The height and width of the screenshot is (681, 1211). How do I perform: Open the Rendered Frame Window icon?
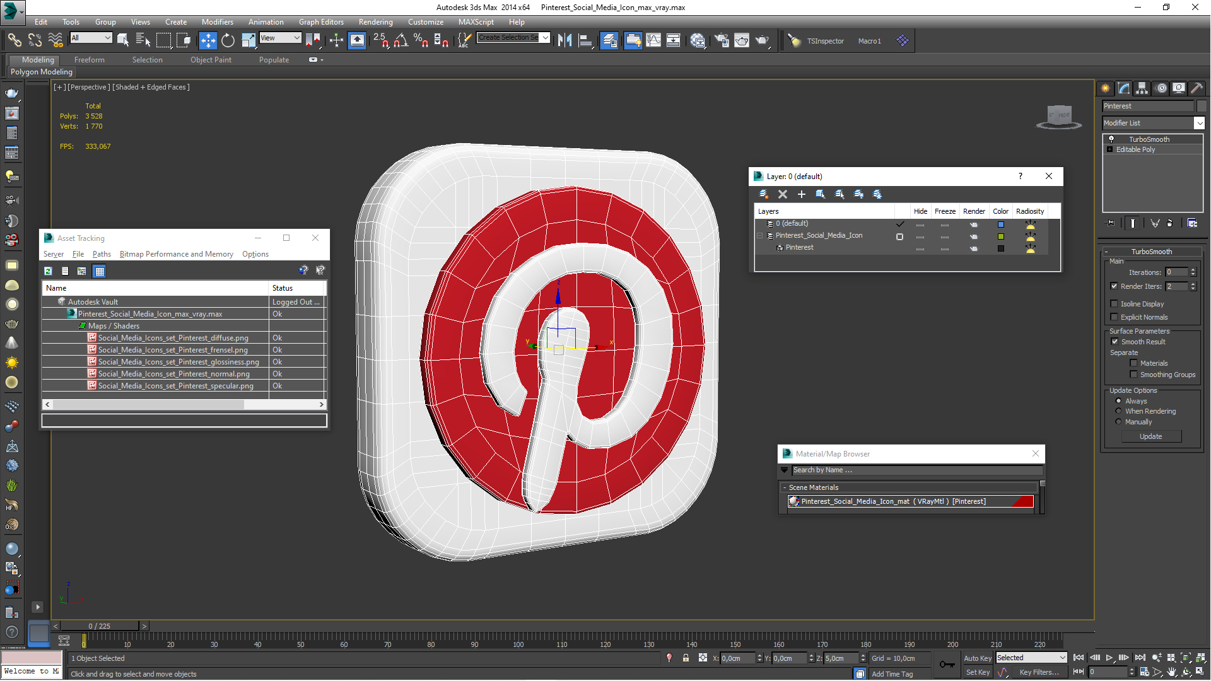tap(742, 40)
